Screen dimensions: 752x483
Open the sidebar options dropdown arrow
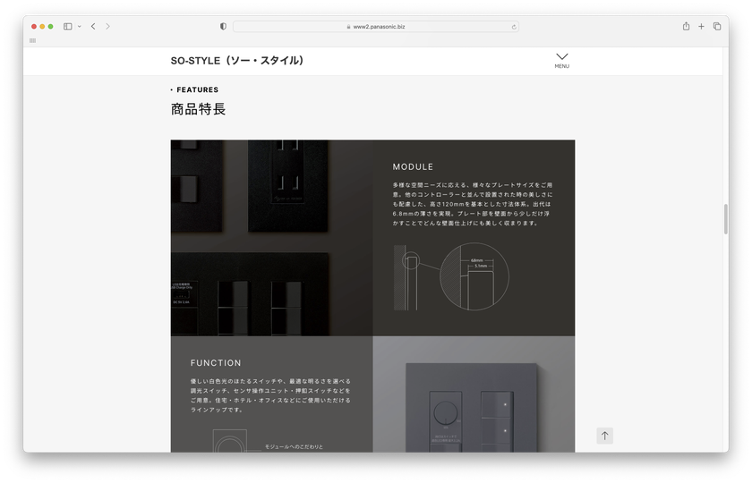point(79,26)
